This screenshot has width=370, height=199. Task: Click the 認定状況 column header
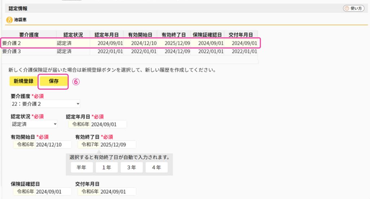click(73, 35)
